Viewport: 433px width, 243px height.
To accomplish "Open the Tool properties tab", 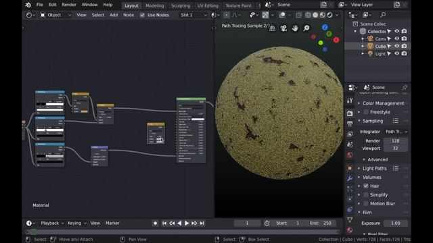I will pyautogui.click(x=350, y=101).
